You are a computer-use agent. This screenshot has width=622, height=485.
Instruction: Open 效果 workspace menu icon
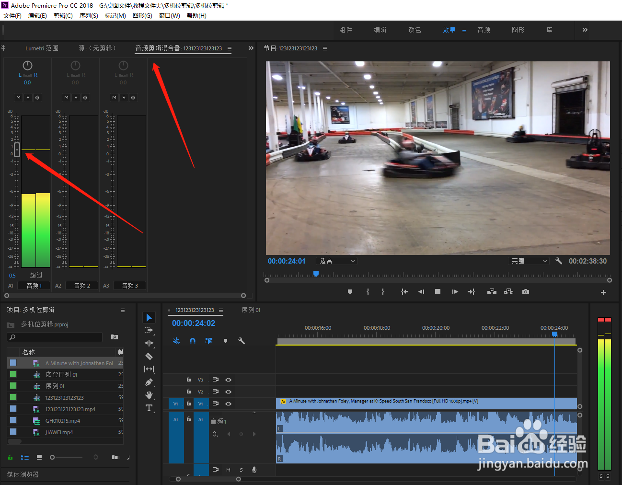pos(464,30)
